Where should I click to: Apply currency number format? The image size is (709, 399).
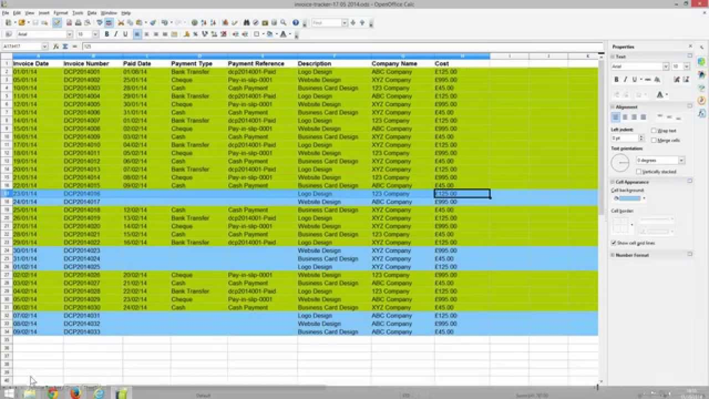(x=186, y=34)
